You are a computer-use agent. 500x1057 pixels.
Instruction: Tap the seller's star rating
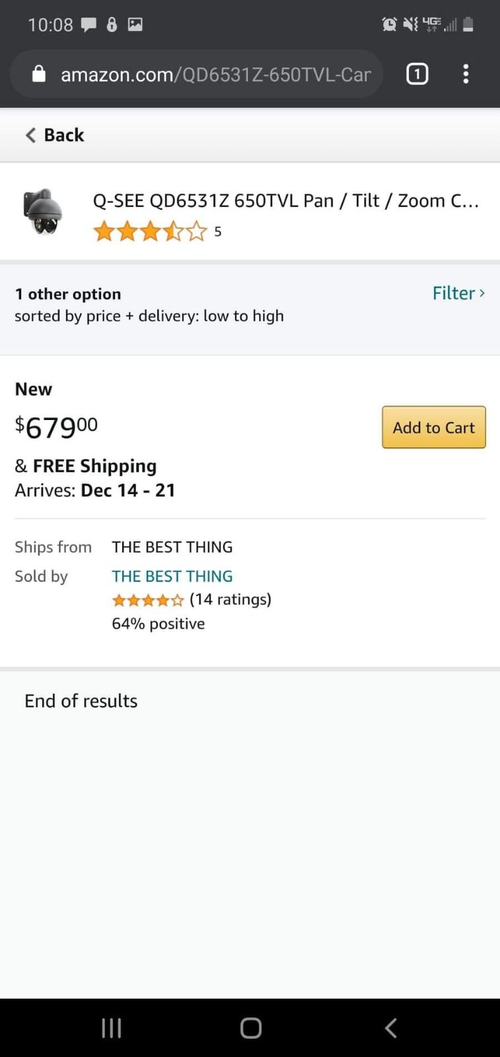tap(148, 600)
